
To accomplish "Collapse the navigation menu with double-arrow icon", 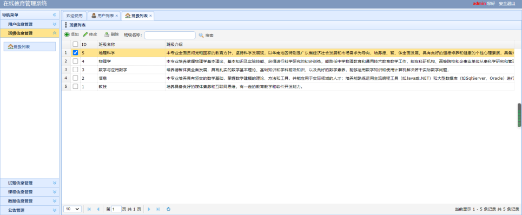I will [55, 15].
